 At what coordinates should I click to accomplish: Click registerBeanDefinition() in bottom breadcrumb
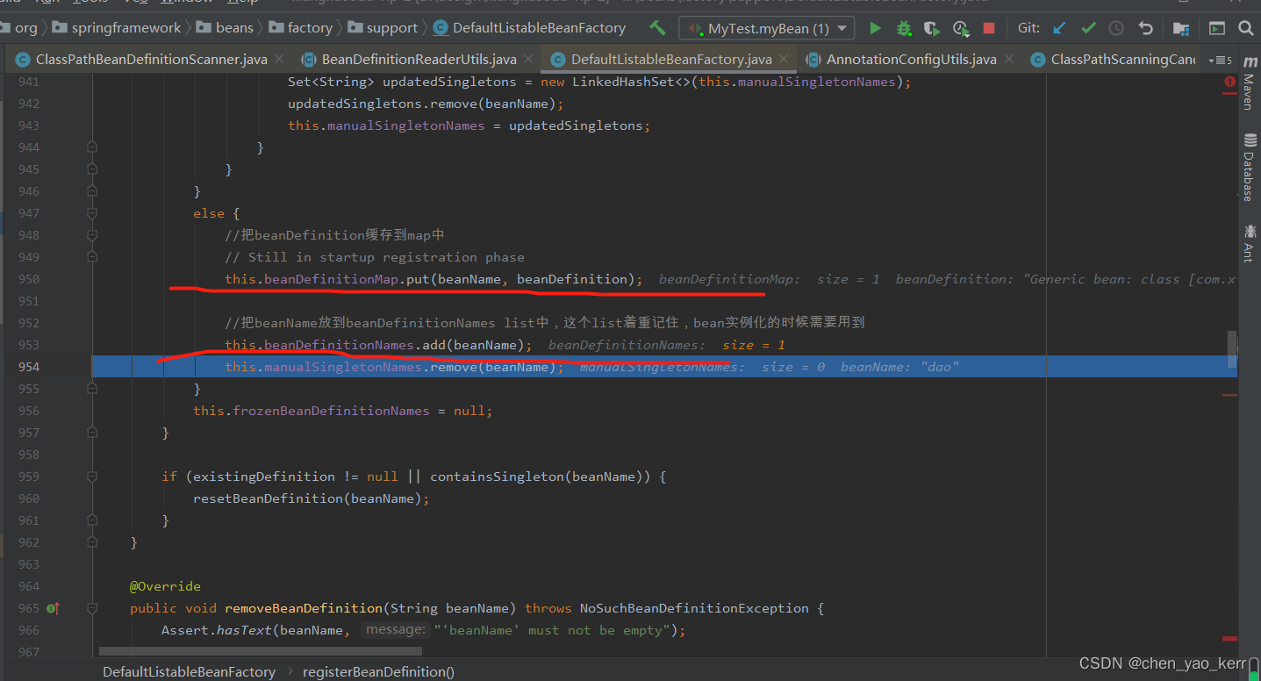coord(378,671)
